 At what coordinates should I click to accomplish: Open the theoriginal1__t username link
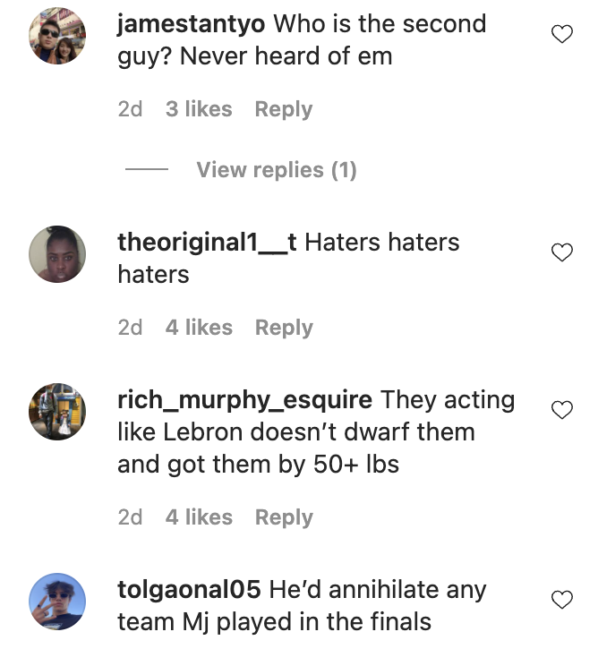(207, 243)
